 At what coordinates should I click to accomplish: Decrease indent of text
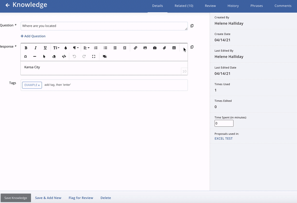[115, 48]
